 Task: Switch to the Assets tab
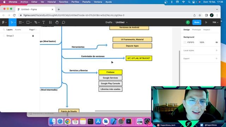click(18, 30)
